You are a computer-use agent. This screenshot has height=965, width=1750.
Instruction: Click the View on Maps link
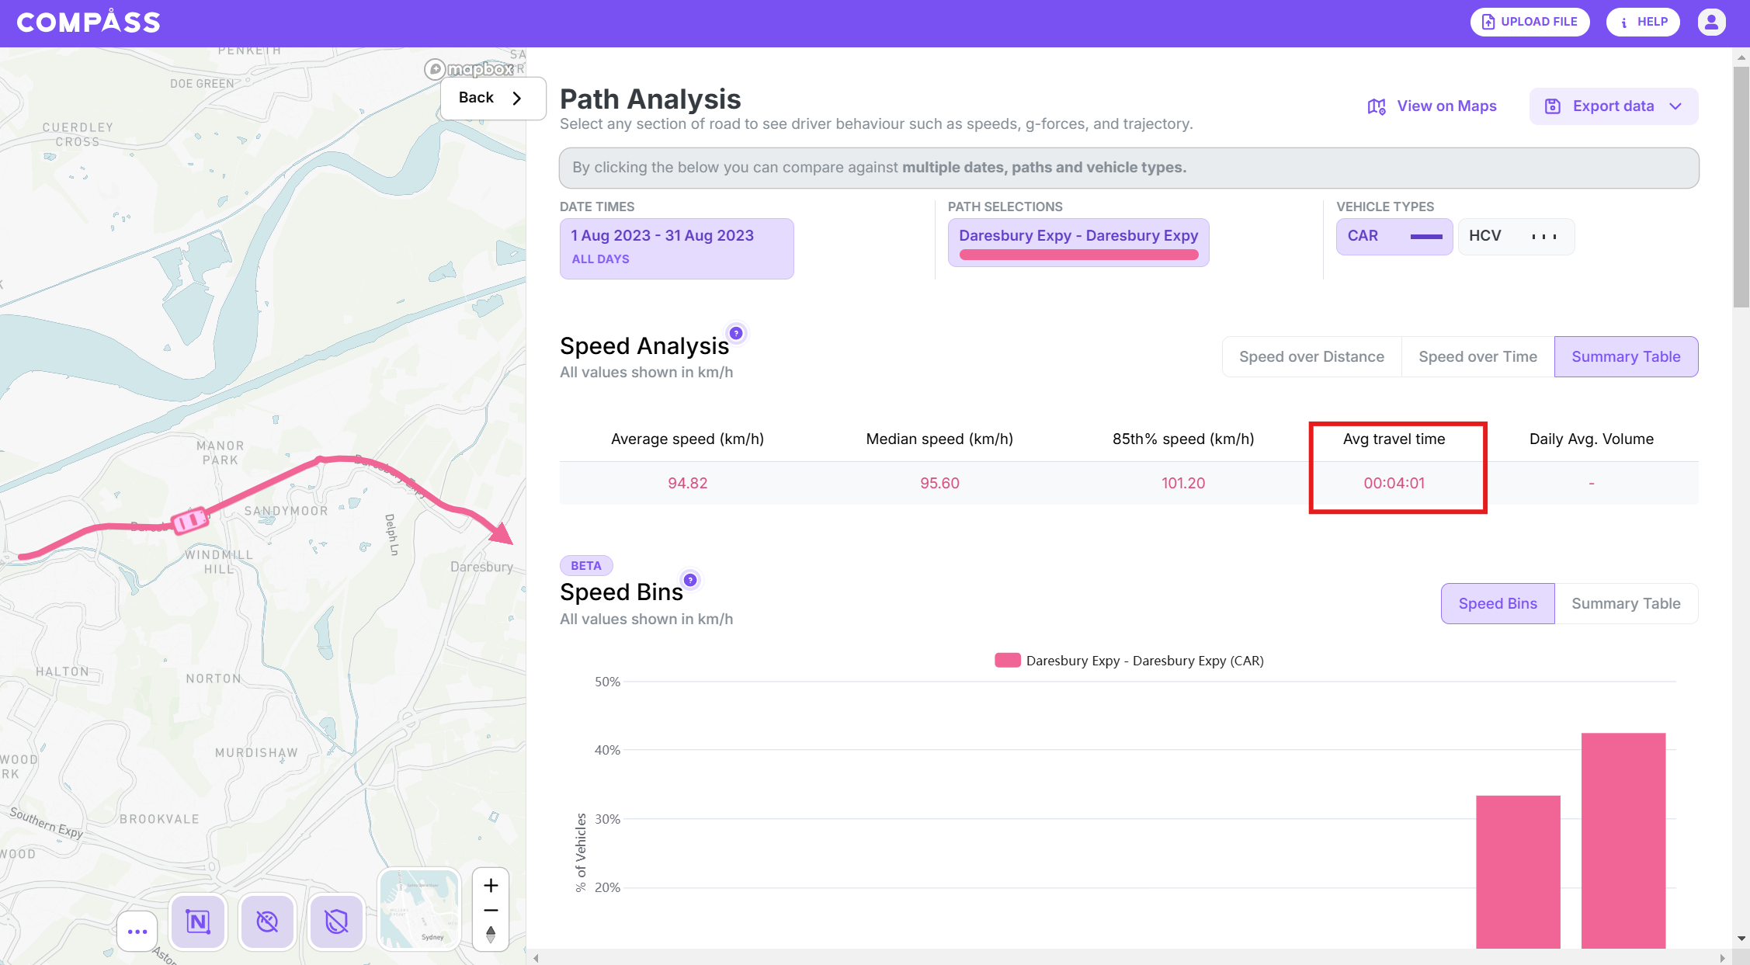click(1432, 106)
